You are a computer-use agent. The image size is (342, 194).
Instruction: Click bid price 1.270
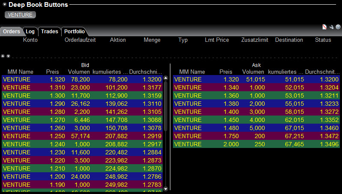pyautogui.click(x=57, y=120)
